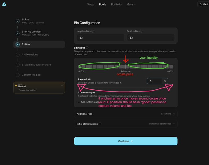Click the plus icon for custom range
The width and height of the screenshot is (209, 165).
[x=79, y=102]
